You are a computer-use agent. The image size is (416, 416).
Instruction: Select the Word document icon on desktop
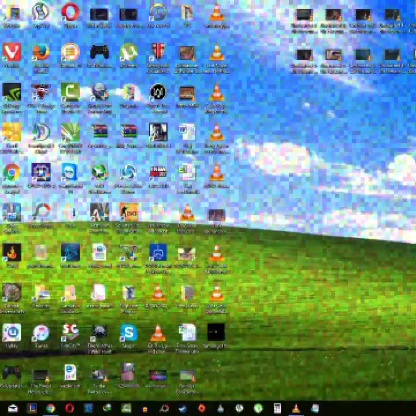[x=187, y=132]
